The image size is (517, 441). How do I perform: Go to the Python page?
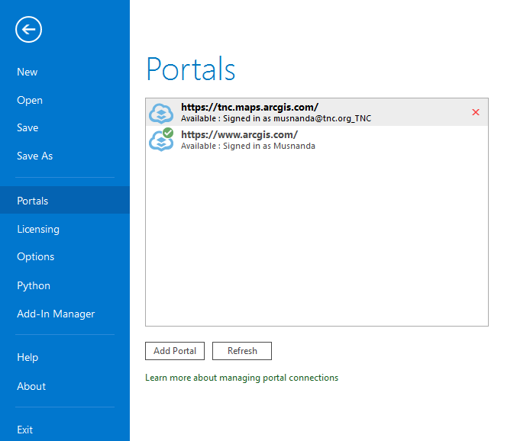(34, 285)
